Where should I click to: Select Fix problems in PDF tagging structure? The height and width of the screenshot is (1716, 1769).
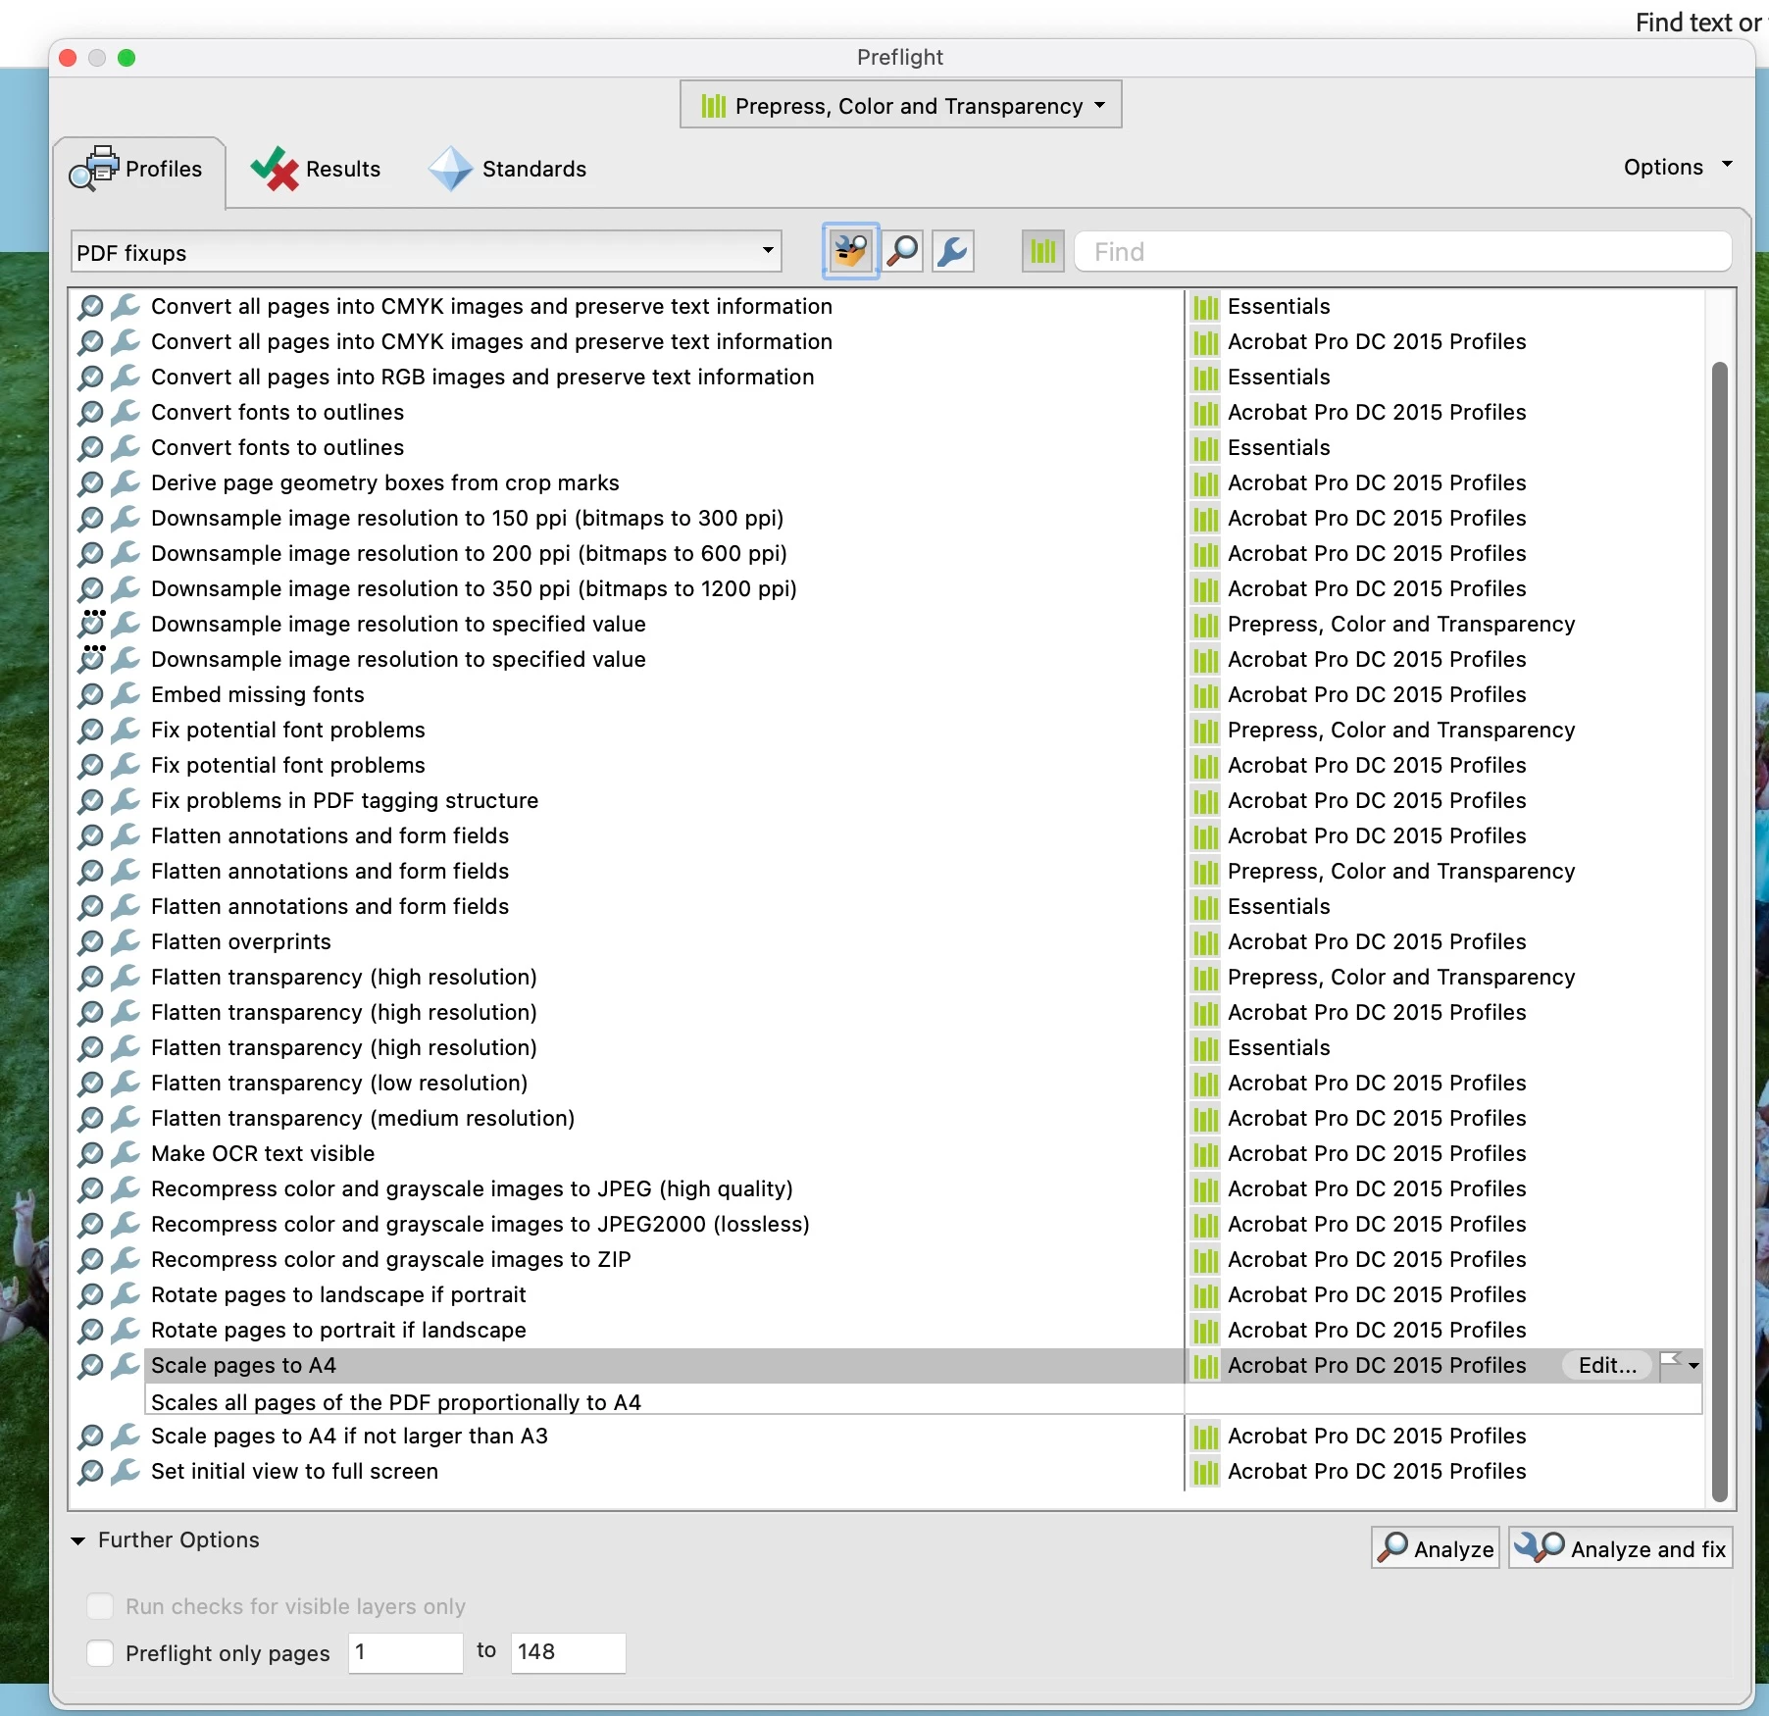coord(345,800)
